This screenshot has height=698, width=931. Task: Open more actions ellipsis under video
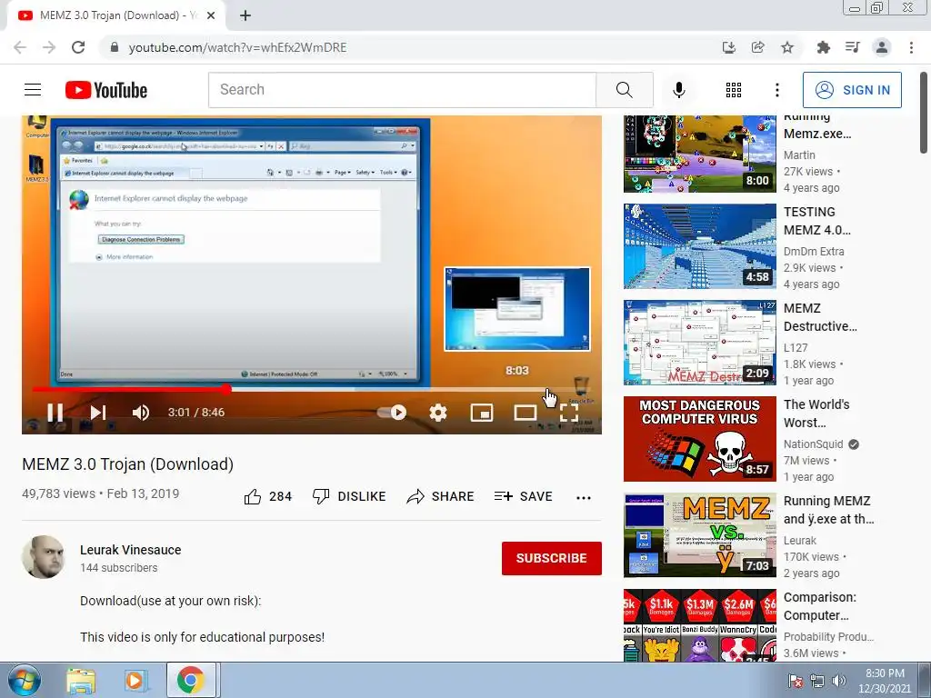(584, 497)
